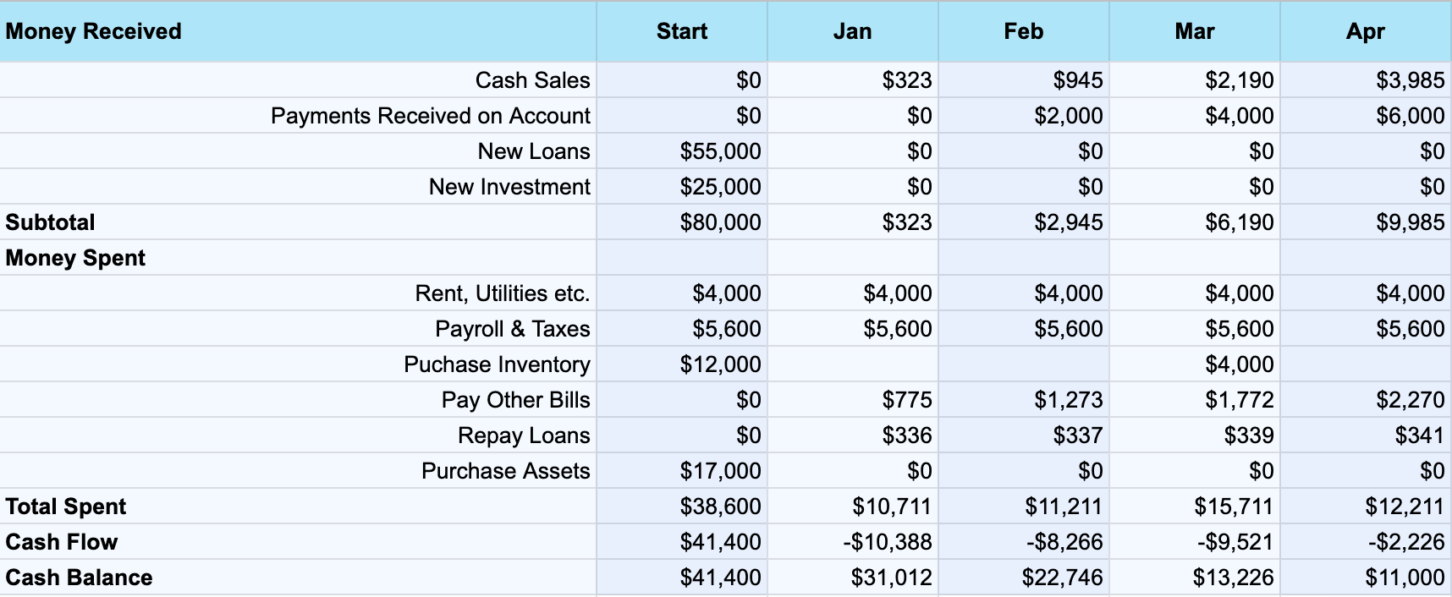Viewport: 1452px width, 597px height.
Task: Click the Apr column header
Action: coord(1365,31)
